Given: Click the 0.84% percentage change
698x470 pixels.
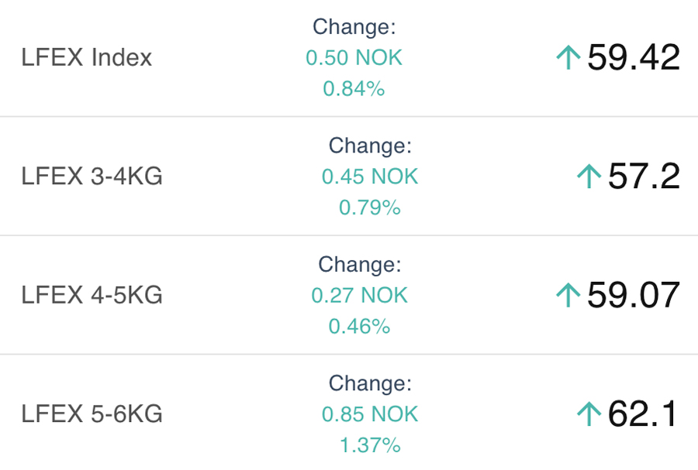Looking at the screenshot, I should pyautogui.click(x=354, y=89).
